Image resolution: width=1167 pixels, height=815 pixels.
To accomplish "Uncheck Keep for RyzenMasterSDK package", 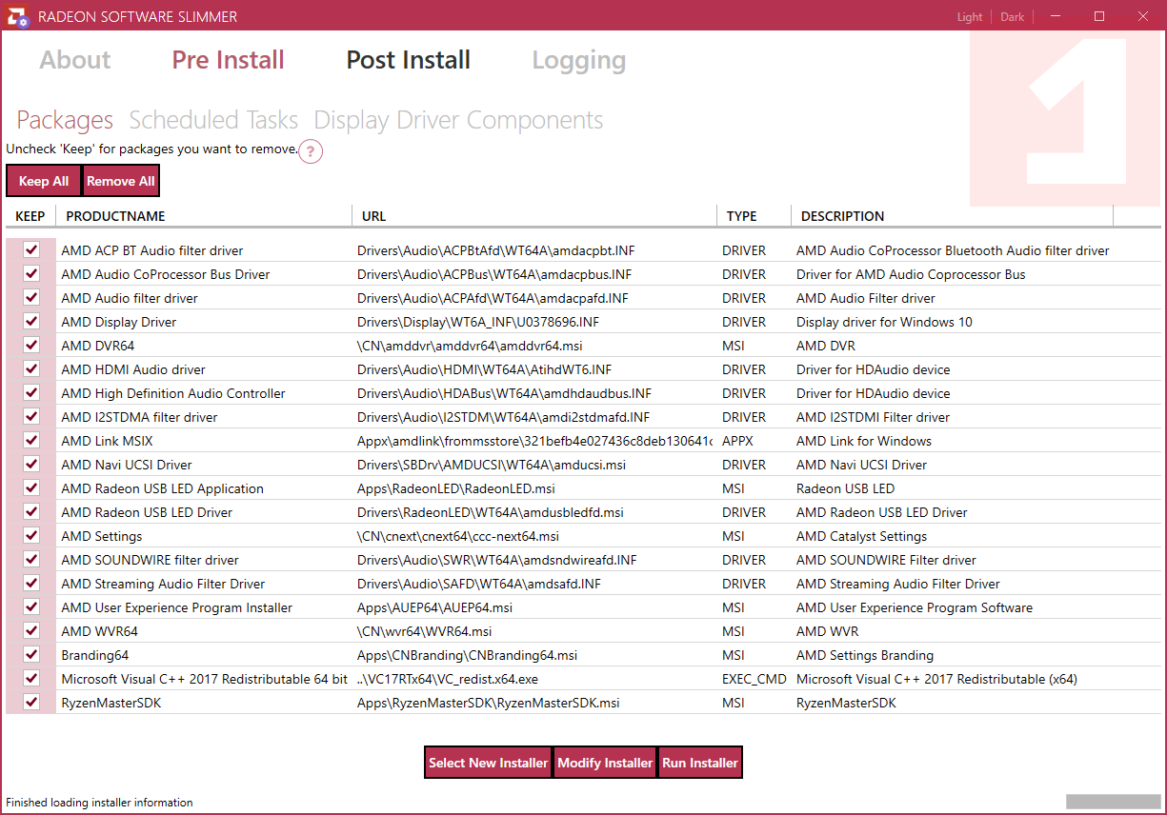I will click(31, 703).
